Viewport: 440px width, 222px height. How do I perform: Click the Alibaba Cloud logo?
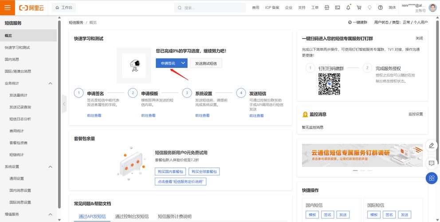coord(31,8)
